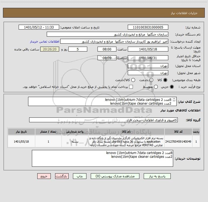The image size is (208, 202).
Task: Click the خروج exit button
Action: click(44, 176)
